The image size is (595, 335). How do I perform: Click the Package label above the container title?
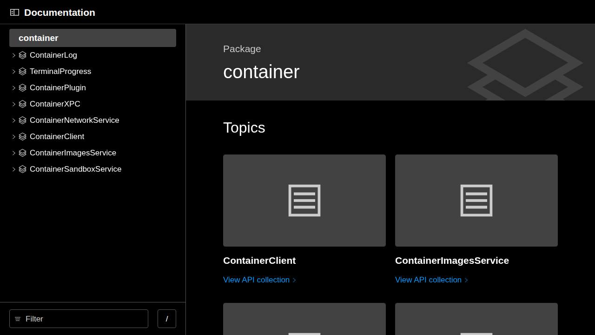pos(242,49)
